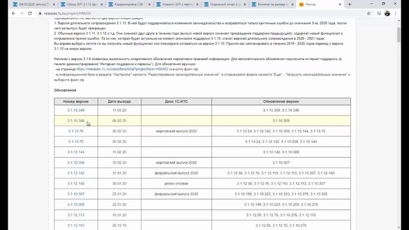The image size is (409, 230).
Task: Select the date 26.02.20 cell
Action: click(120, 131)
